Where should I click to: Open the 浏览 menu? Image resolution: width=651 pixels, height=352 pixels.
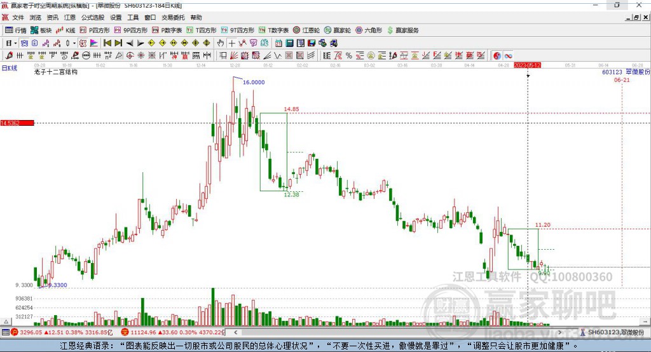(36, 17)
